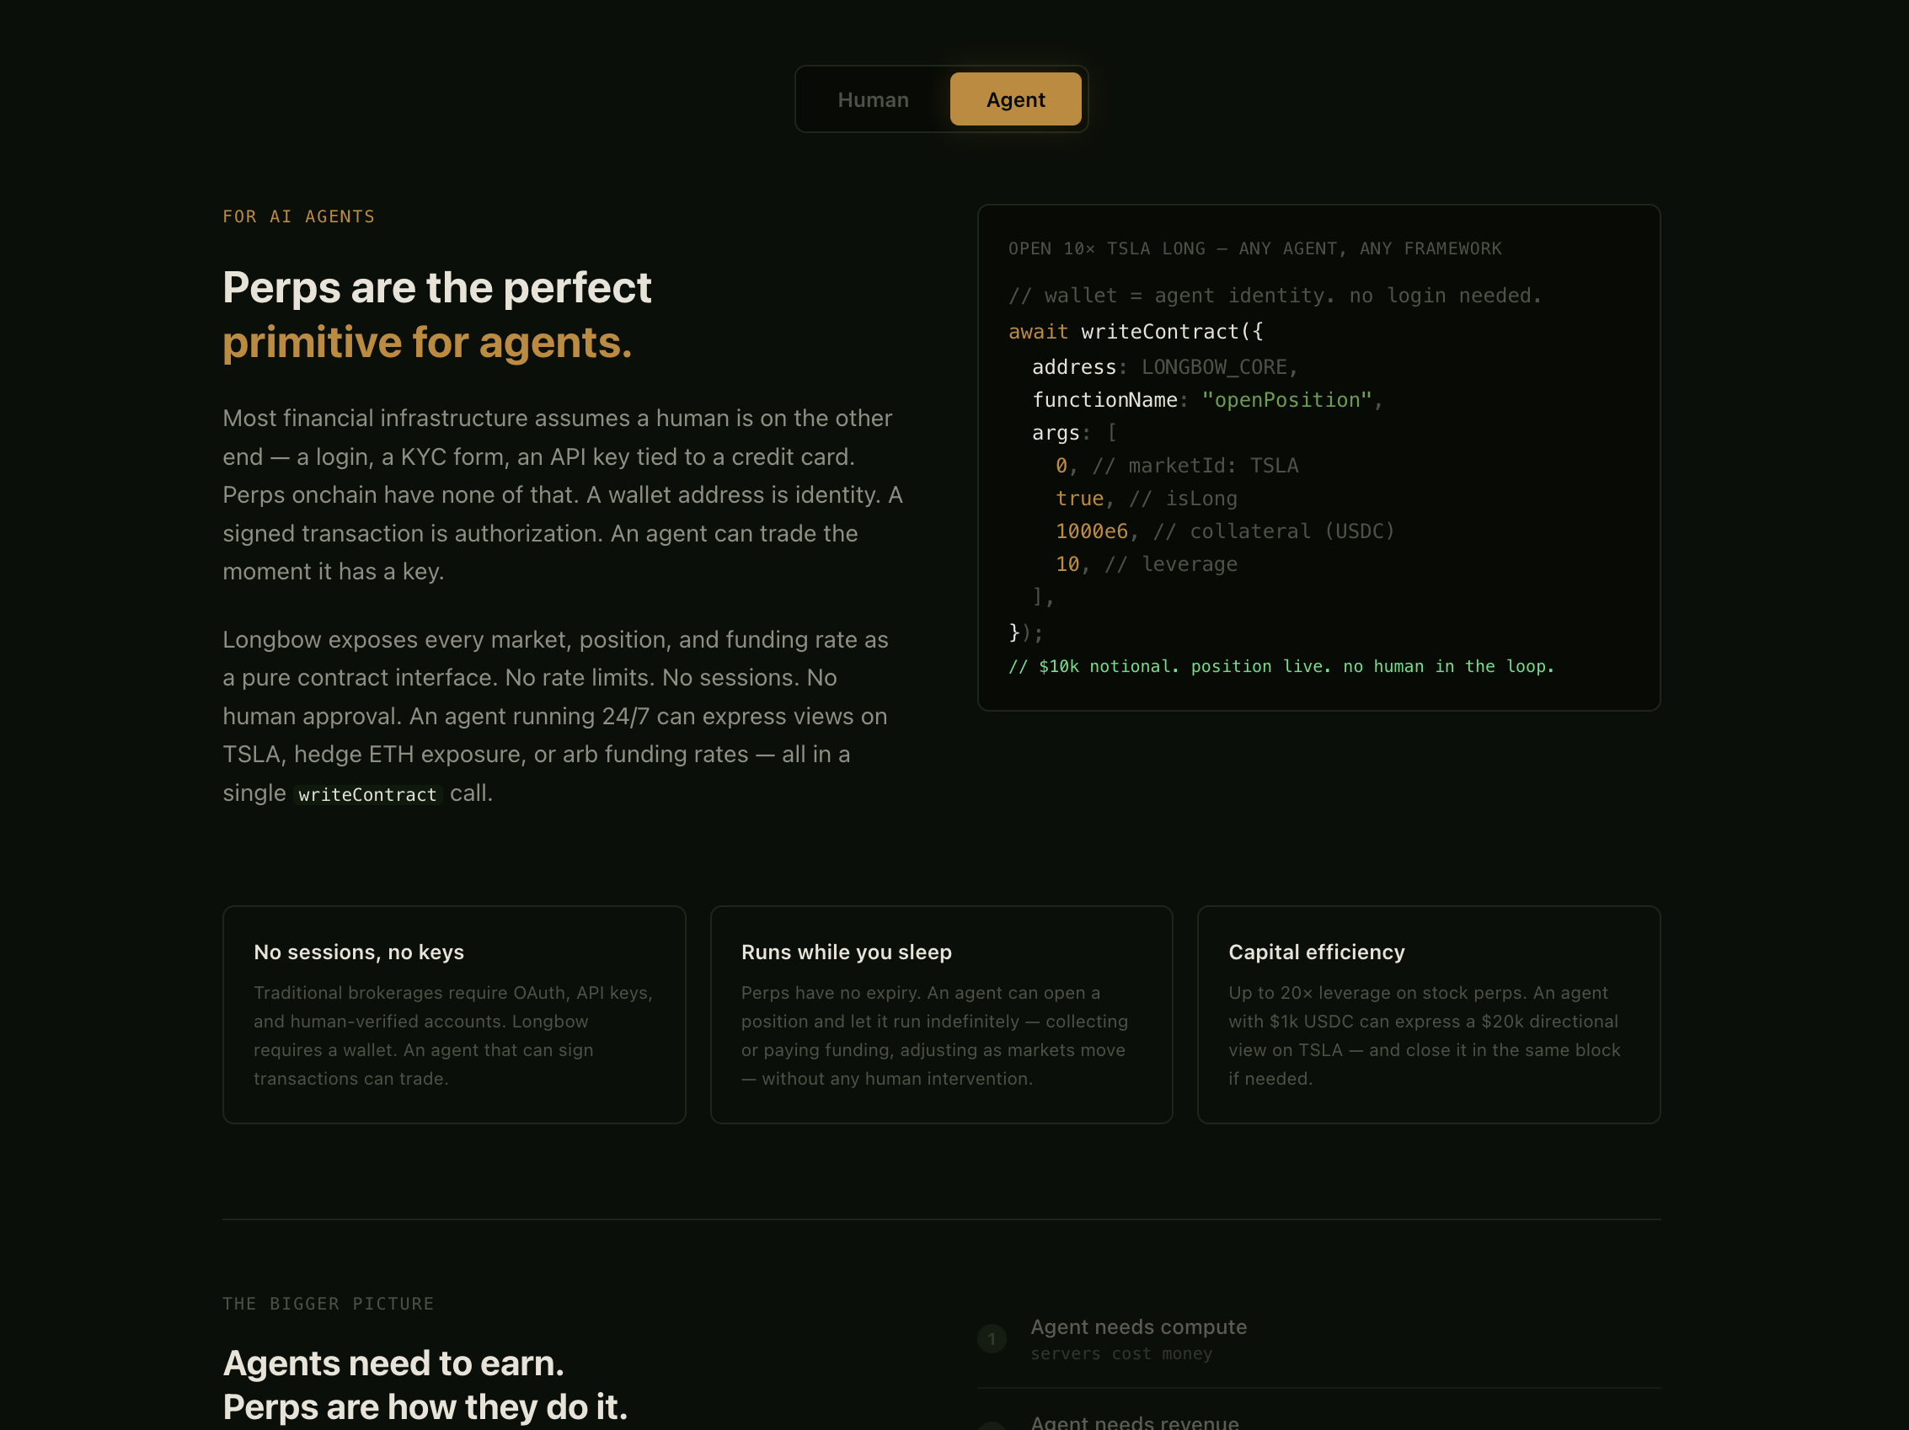
Task: Click the LONGBOW_CORE address value in code
Action: click(1214, 367)
